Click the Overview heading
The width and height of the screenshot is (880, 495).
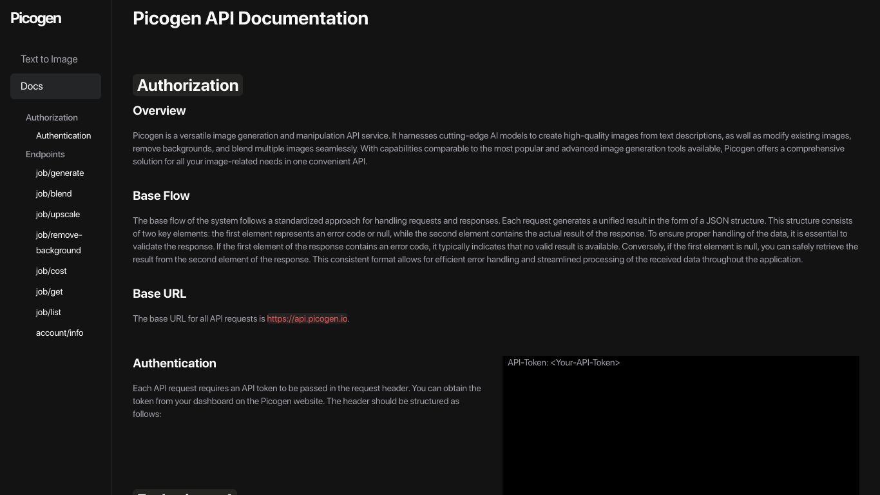(159, 111)
